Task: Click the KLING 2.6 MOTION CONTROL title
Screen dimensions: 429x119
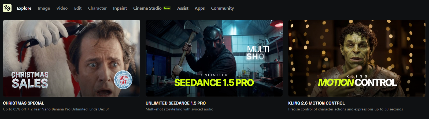Action: 316,103
